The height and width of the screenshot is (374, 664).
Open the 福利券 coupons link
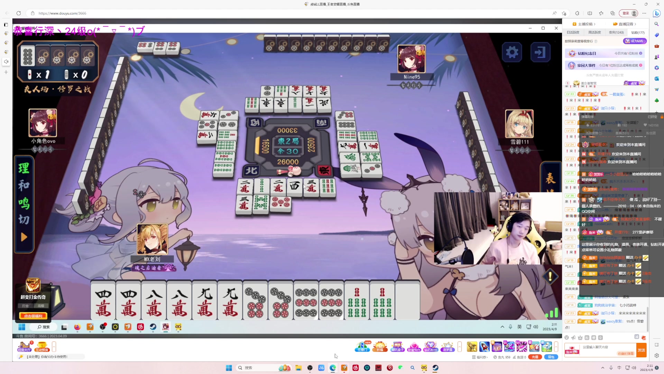tap(480, 357)
